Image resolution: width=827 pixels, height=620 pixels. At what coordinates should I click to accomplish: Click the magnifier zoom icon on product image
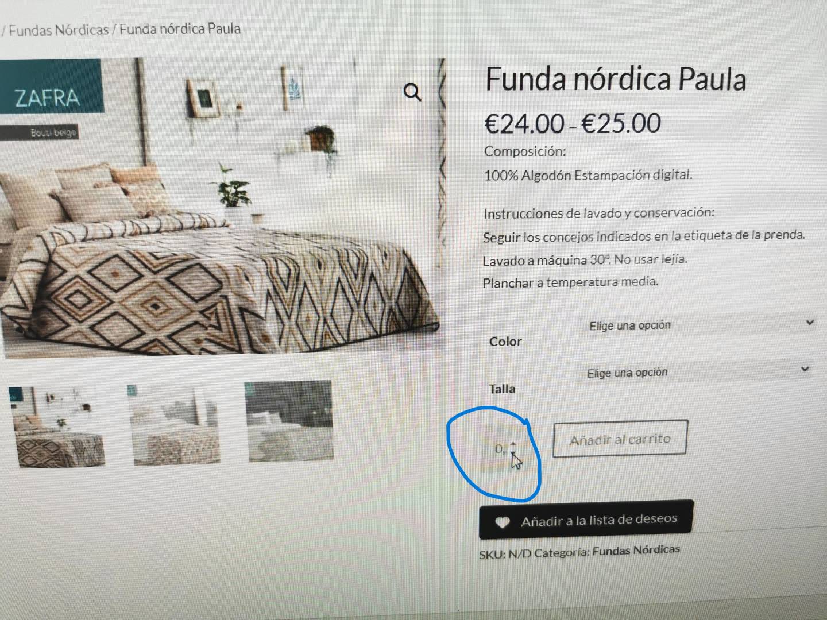[412, 92]
